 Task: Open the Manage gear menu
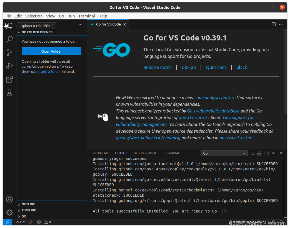[9, 212]
